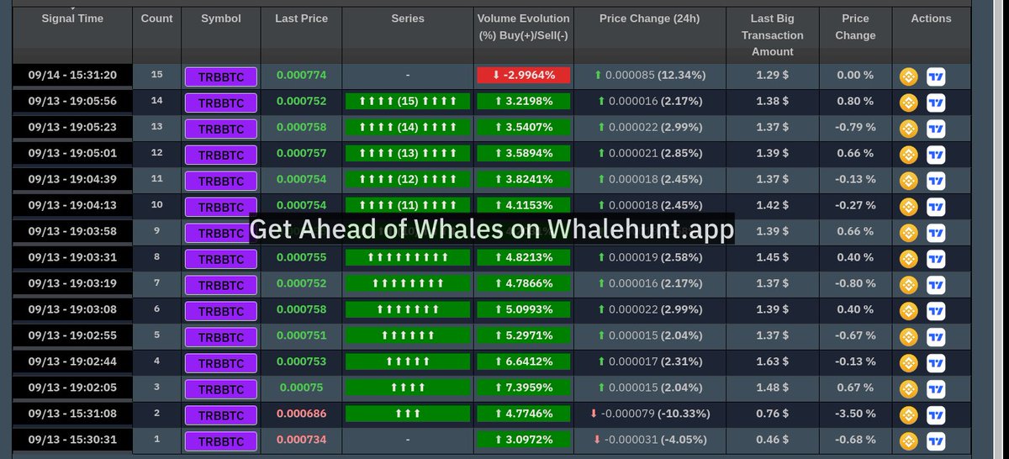Select transaction amount 0.46 $
This screenshot has height=459, width=1009.
[772, 441]
